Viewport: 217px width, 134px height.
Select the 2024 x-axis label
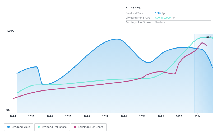pyautogui.click(x=197, y=116)
